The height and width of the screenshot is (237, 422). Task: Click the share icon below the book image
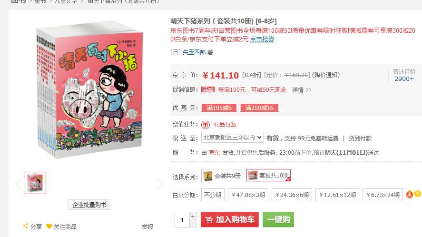tap(26, 226)
